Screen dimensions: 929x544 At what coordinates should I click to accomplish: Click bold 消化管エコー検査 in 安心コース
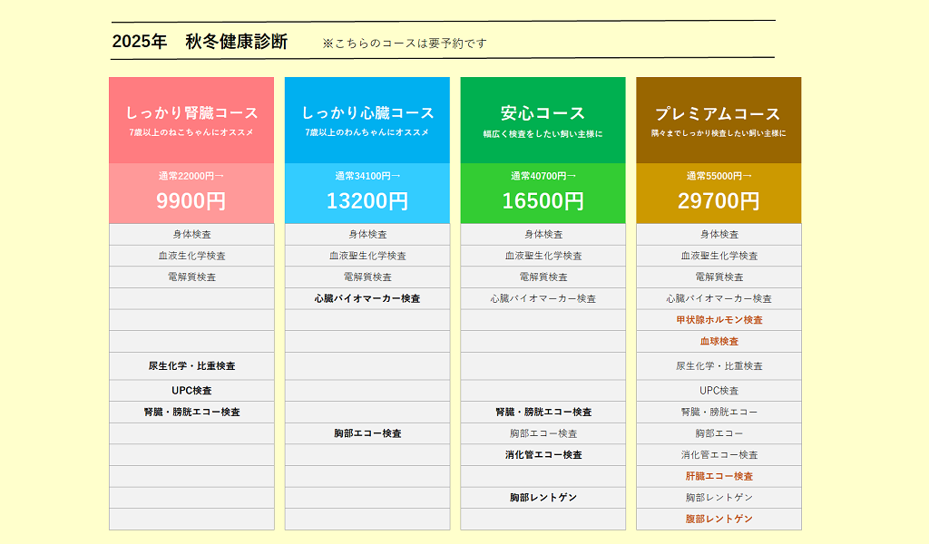(543, 455)
